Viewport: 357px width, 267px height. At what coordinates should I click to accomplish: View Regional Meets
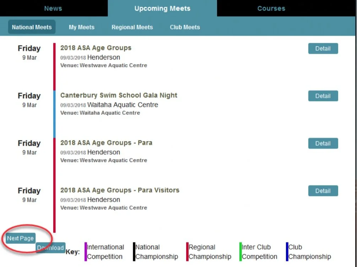(132, 27)
